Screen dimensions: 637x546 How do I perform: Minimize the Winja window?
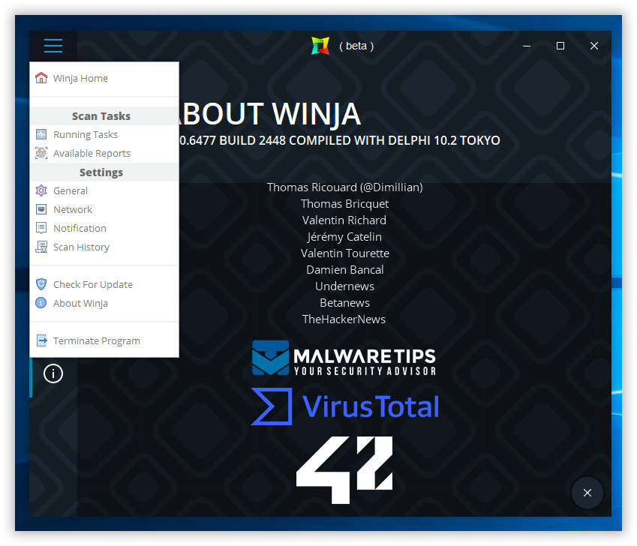(x=527, y=46)
